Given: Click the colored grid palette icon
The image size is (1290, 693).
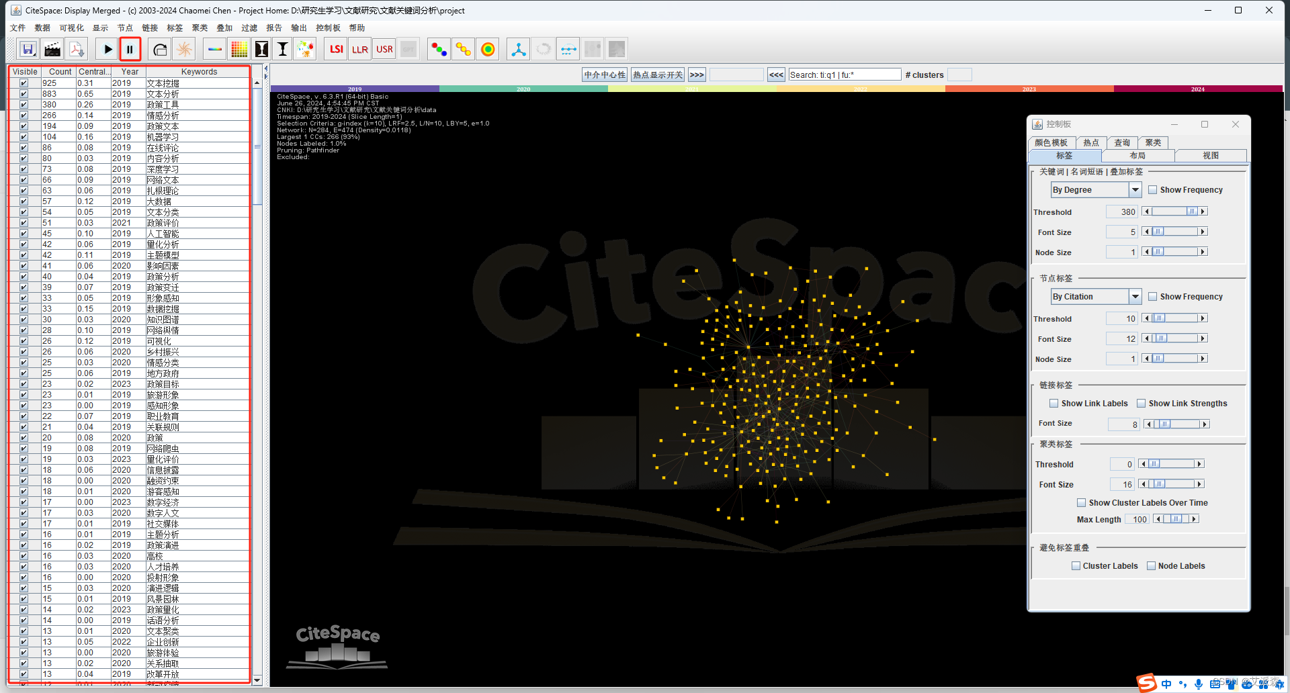Looking at the screenshot, I should pos(239,49).
